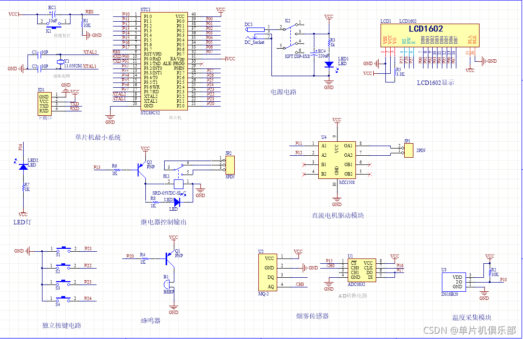Click the ADC0832 converter chip
The width and height of the screenshot is (523, 339).
(x=362, y=270)
